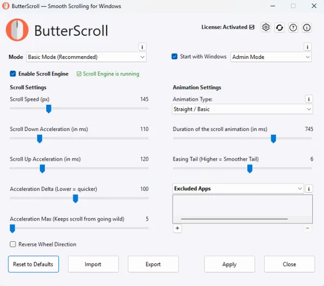Click the info button above the Admin Mode dropdown

tap(307, 47)
